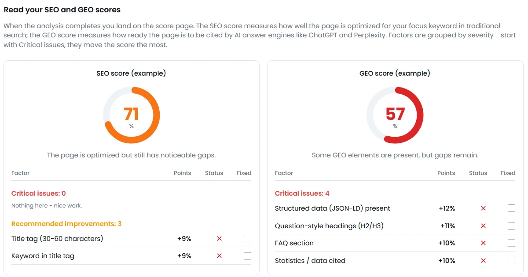Select the SEO Critical issues: 0 heading
Screen dimensions: 528x277
pyautogui.click(x=39, y=193)
